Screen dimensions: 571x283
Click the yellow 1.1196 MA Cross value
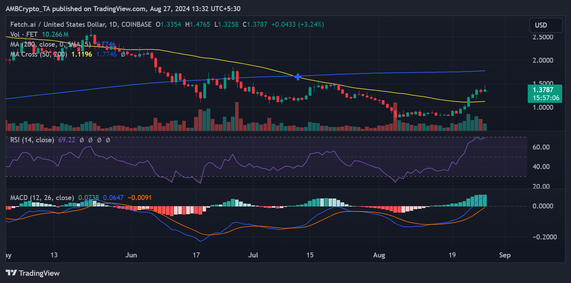82,54
